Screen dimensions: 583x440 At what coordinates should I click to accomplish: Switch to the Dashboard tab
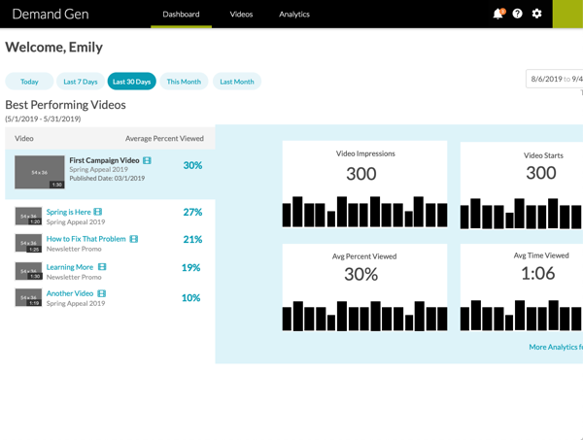click(181, 15)
